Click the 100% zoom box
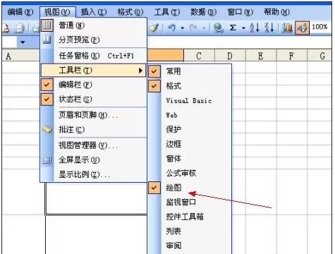 321,27
